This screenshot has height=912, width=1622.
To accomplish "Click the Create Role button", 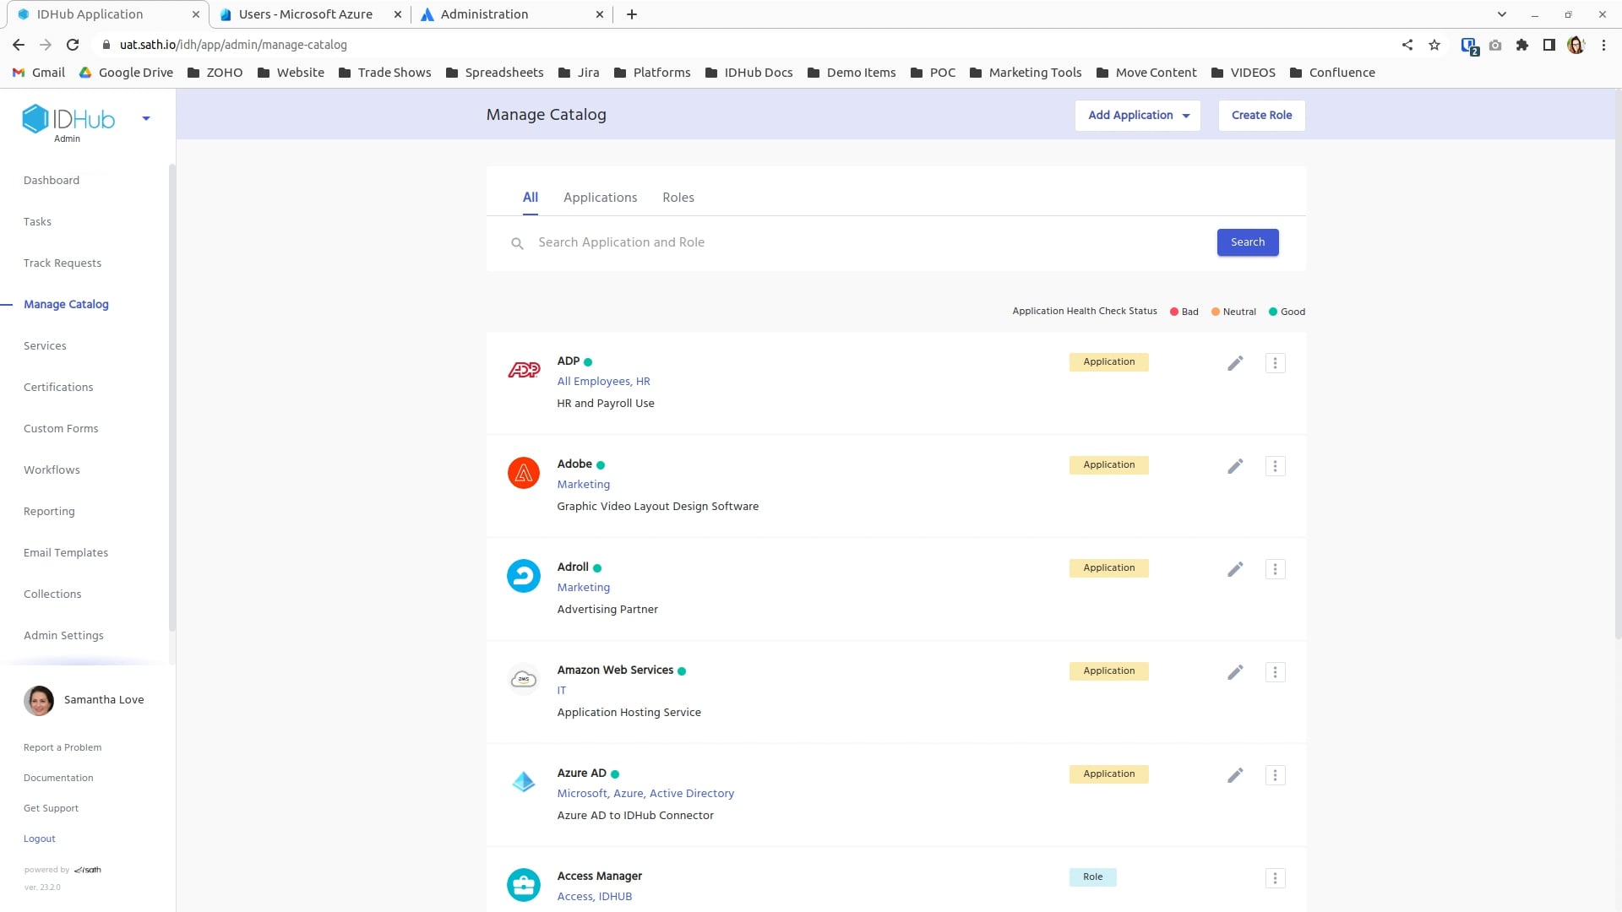I will pos(1261,116).
